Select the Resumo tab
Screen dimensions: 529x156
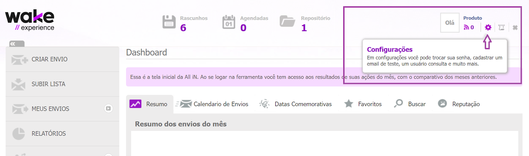(149, 104)
